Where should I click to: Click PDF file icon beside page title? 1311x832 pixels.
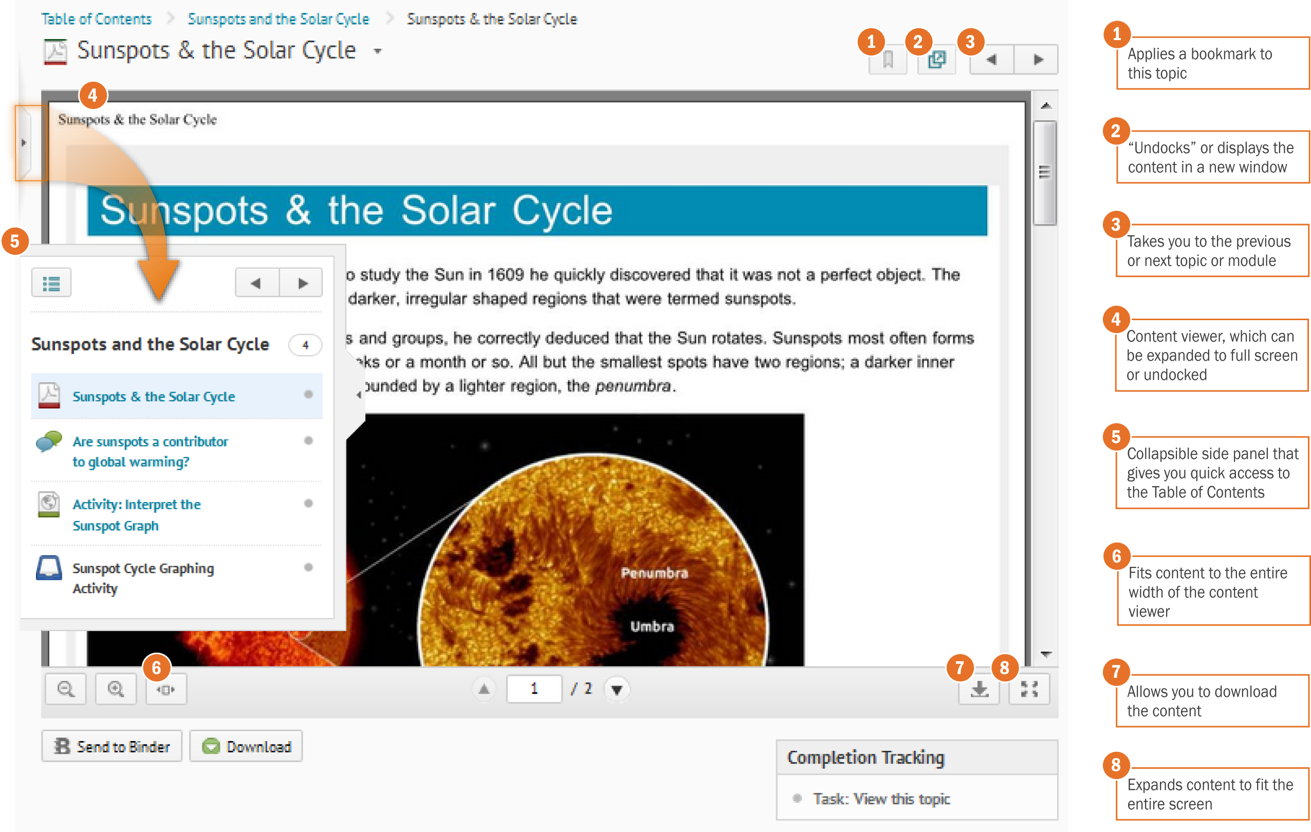tap(55, 52)
